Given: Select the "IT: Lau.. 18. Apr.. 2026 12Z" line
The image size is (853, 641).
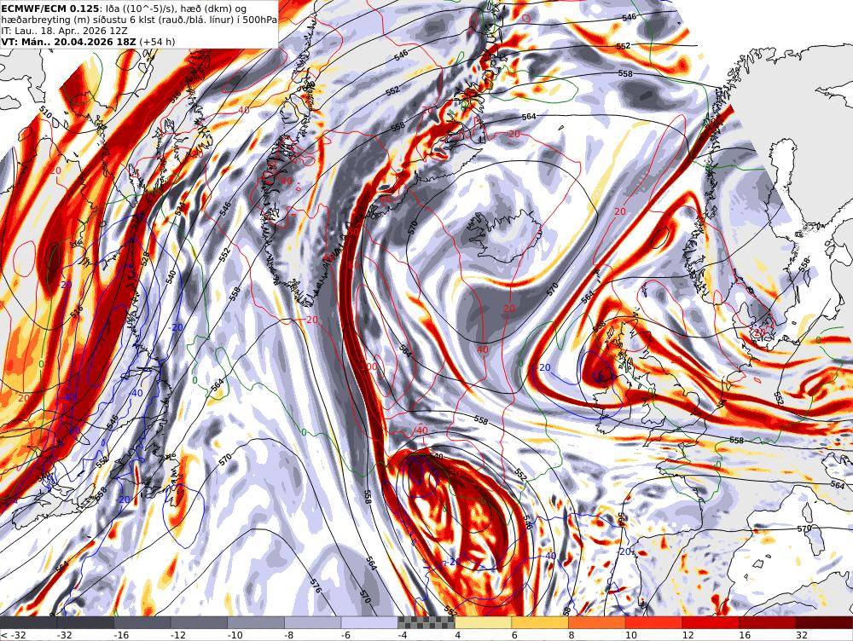Looking at the screenshot, I should (x=64, y=31).
